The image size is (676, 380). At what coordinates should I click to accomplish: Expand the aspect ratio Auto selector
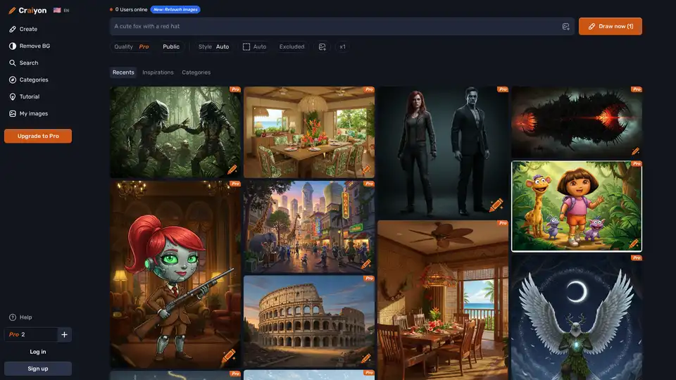[x=254, y=46]
